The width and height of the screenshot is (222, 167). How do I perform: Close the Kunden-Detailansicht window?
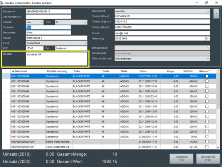(x=217, y=3)
